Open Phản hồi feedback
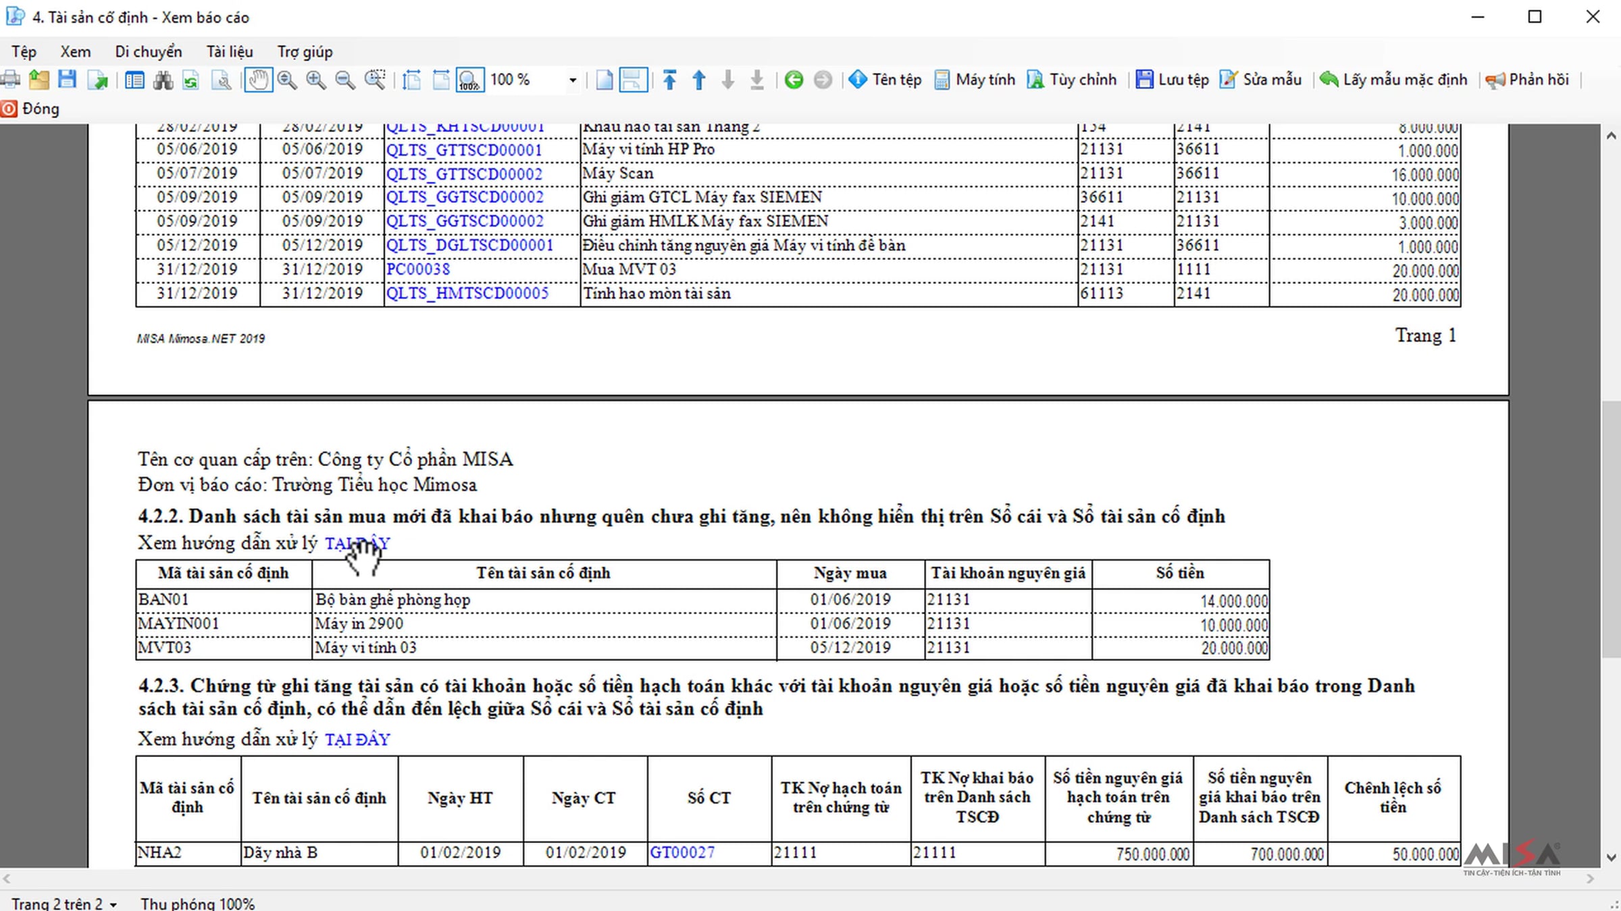The image size is (1621, 911). (x=1527, y=80)
